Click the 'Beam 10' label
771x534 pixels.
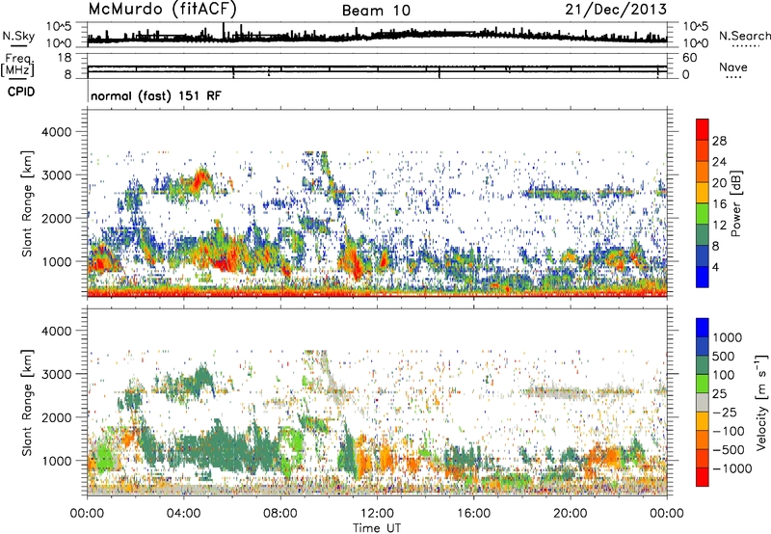(376, 11)
